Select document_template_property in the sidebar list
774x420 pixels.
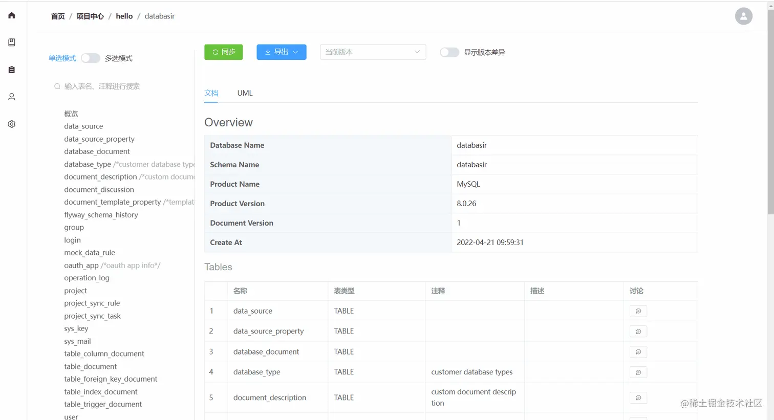coord(113,202)
